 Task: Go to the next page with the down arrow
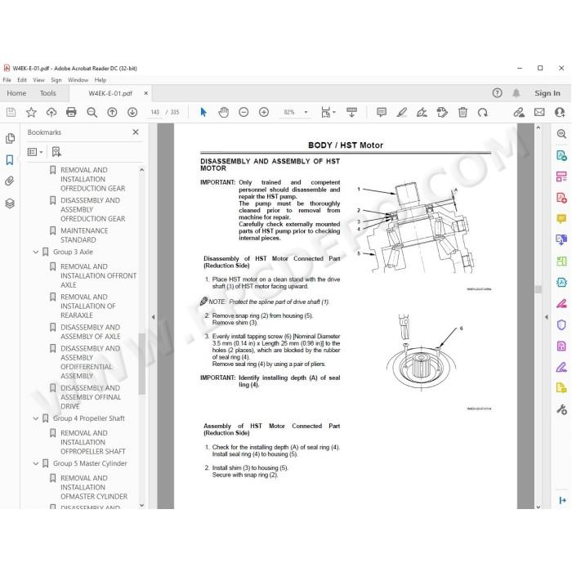132,113
